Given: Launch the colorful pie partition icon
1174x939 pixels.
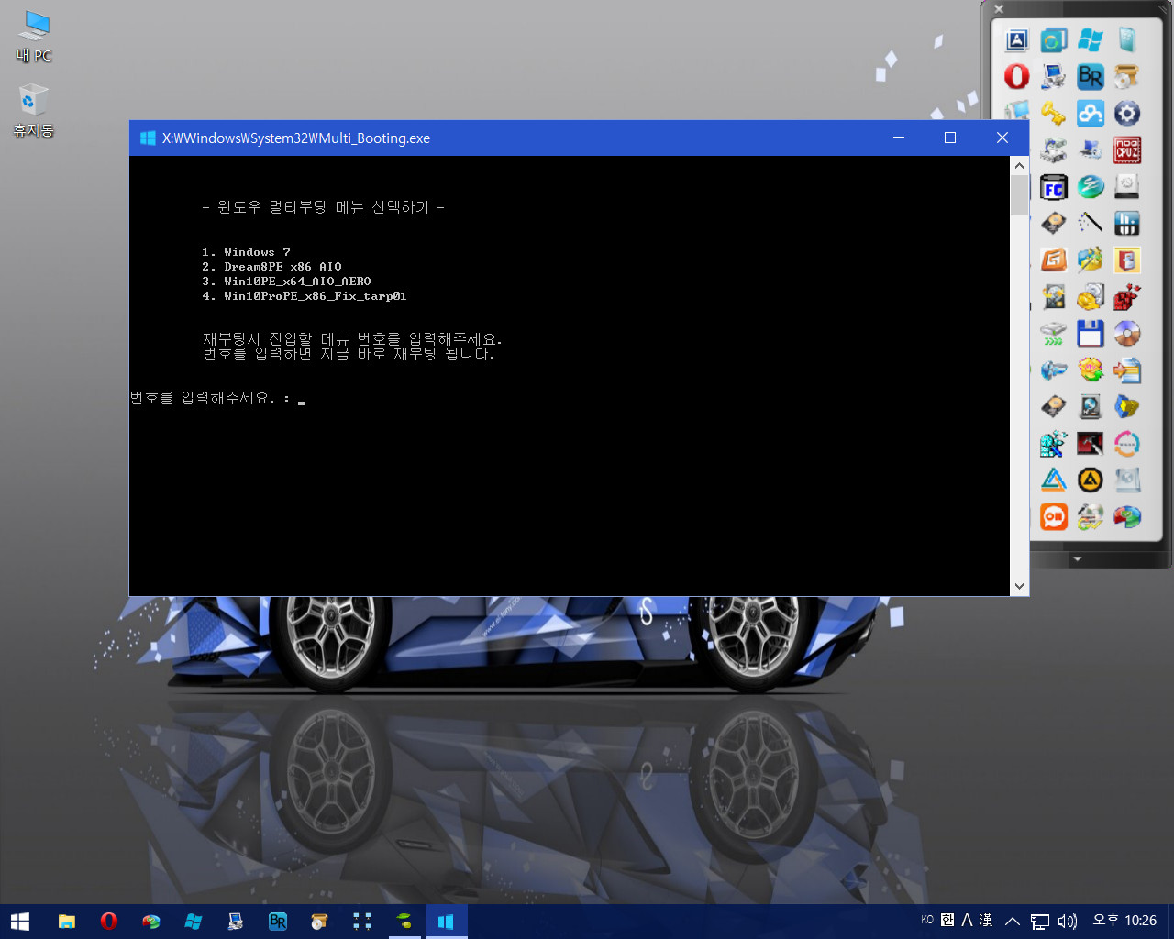Looking at the screenshot, I should pyautogui.click(x=1127, y=516).
